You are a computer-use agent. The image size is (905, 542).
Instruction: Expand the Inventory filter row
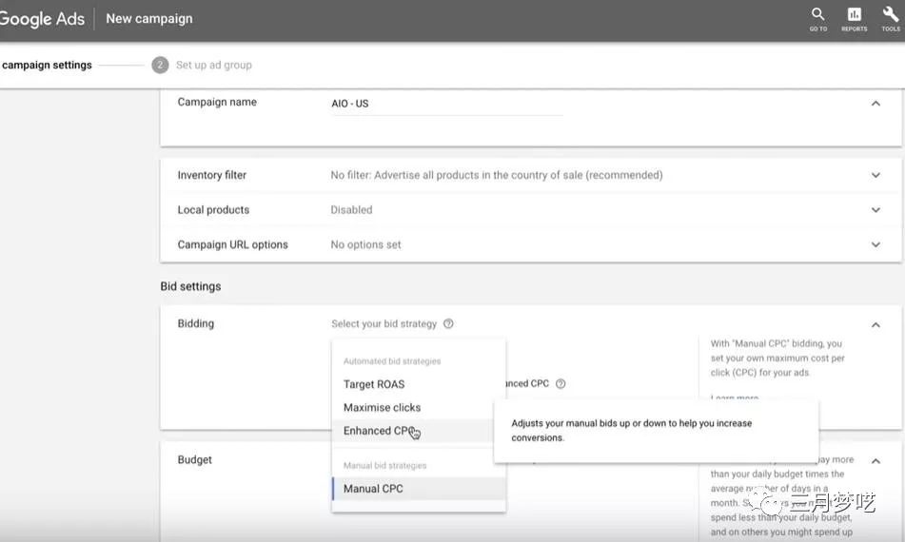(x=875, y=175)
